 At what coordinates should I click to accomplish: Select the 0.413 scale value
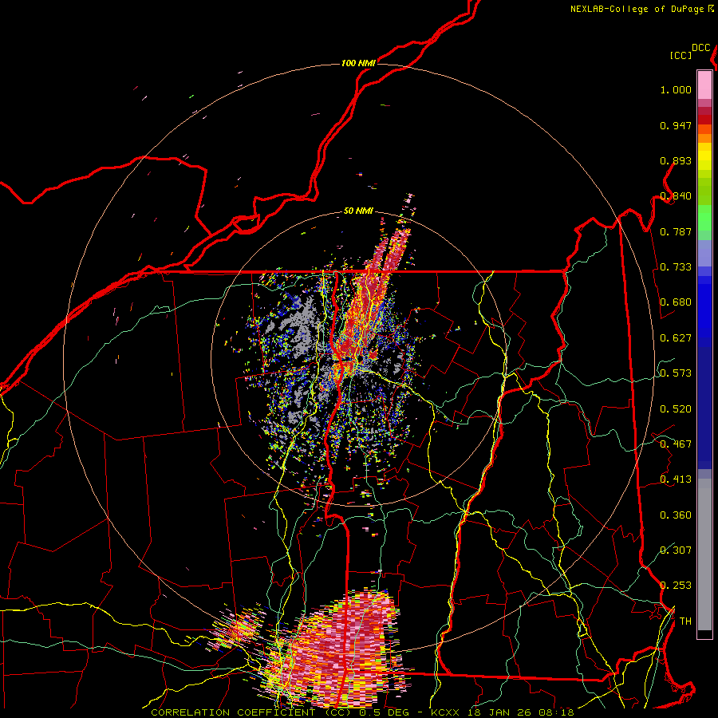(x=676, y=479)
